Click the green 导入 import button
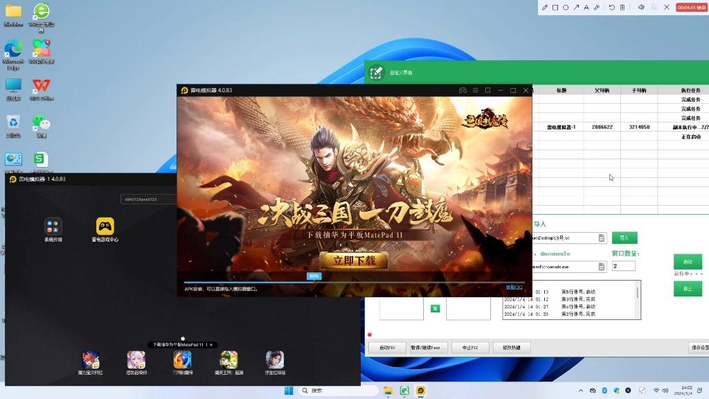The width and height of the screenshot is (709, 399). tap(625, 238)
